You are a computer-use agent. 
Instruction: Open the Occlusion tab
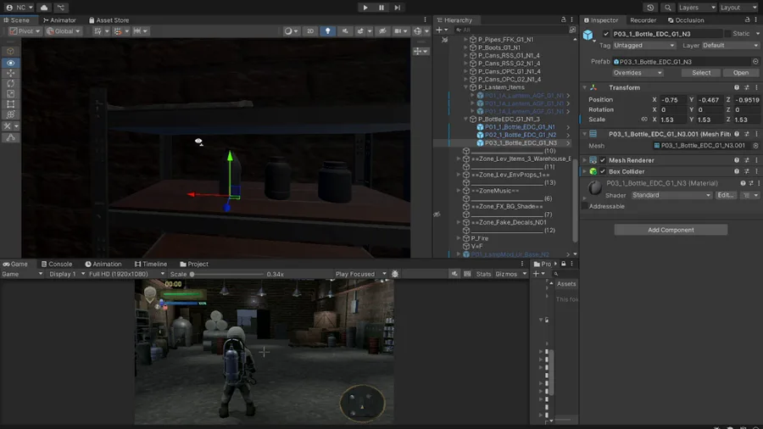686,20
